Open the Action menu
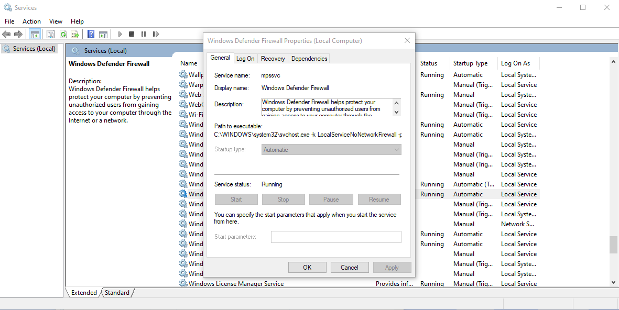The width and height of the screenshot is (619, 310). [x=31, y=21]
